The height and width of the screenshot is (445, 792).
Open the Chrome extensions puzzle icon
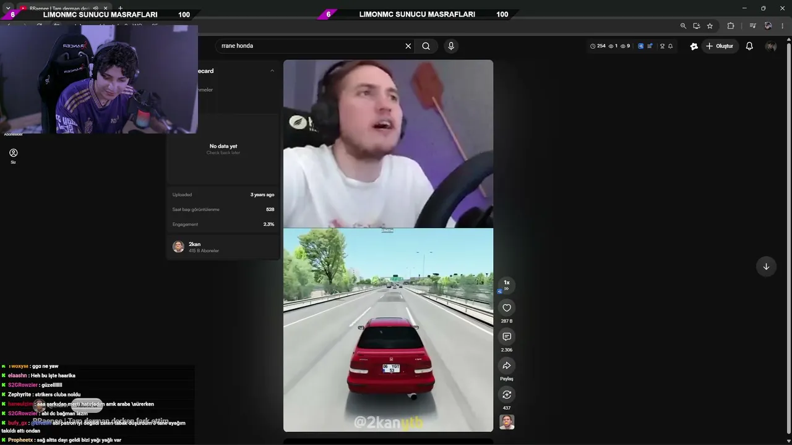coord(731,26)
